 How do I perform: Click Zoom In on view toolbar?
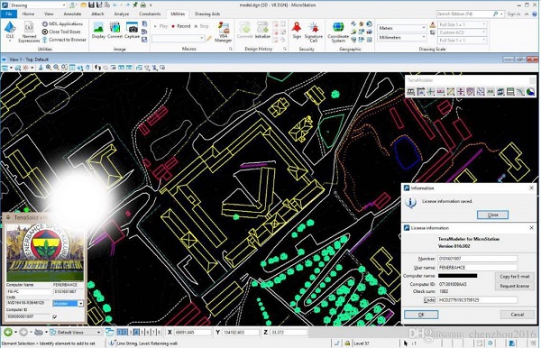49,68
